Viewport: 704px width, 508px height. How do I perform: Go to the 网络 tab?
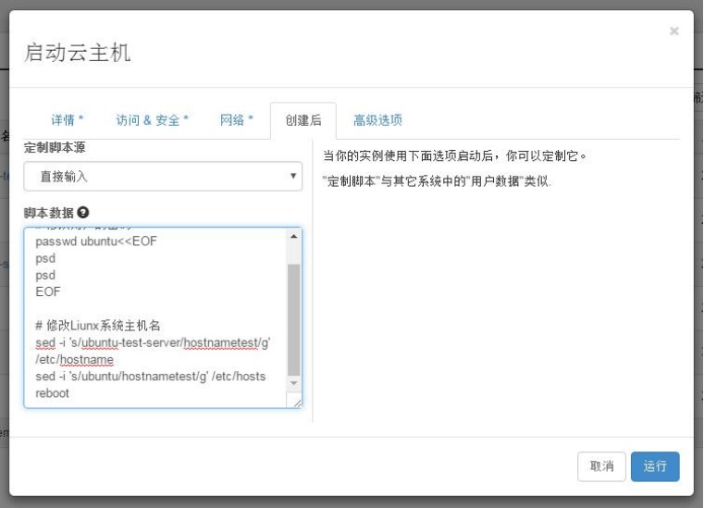pos(236,120)
